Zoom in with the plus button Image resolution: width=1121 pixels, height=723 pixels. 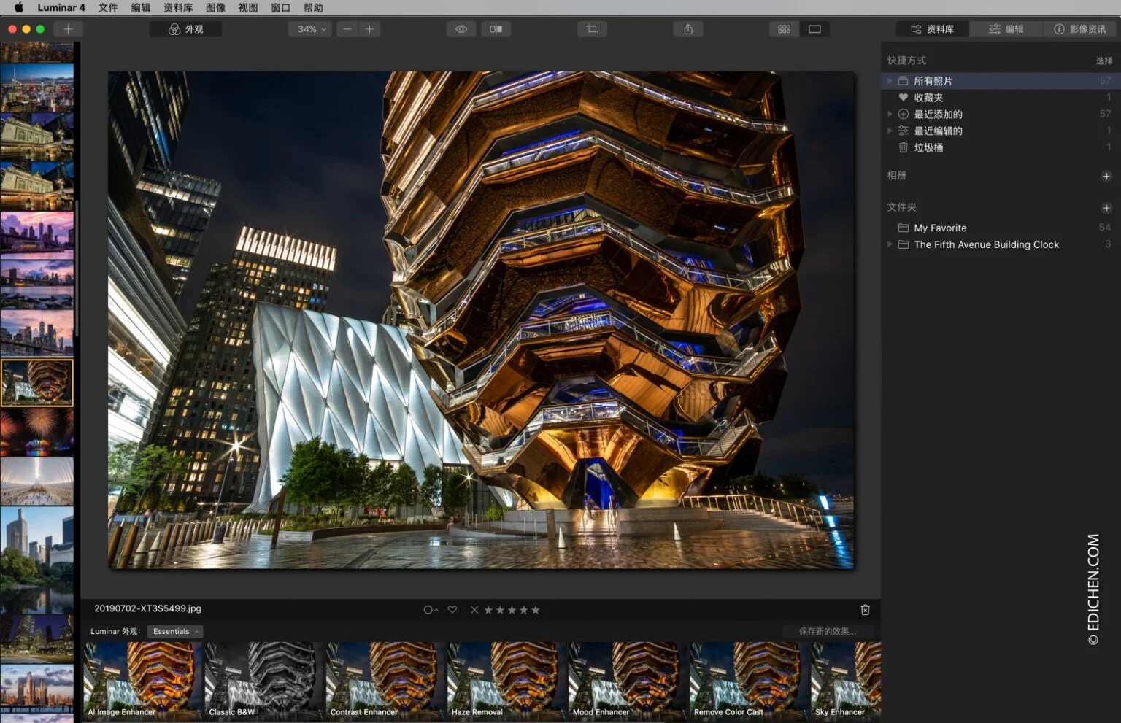pos(370,29)
